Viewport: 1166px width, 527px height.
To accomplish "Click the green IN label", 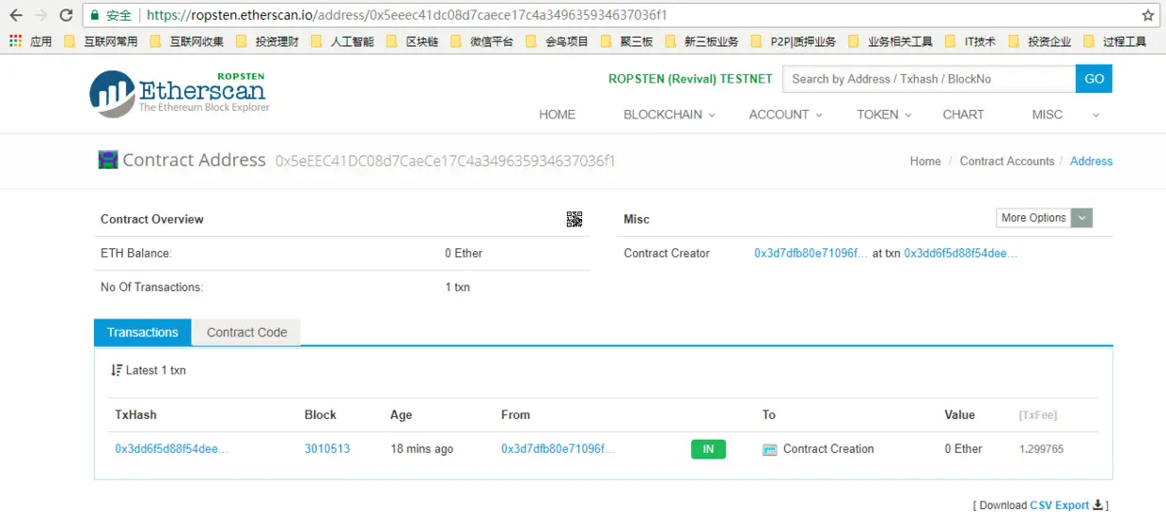I will tap(708, 449).
